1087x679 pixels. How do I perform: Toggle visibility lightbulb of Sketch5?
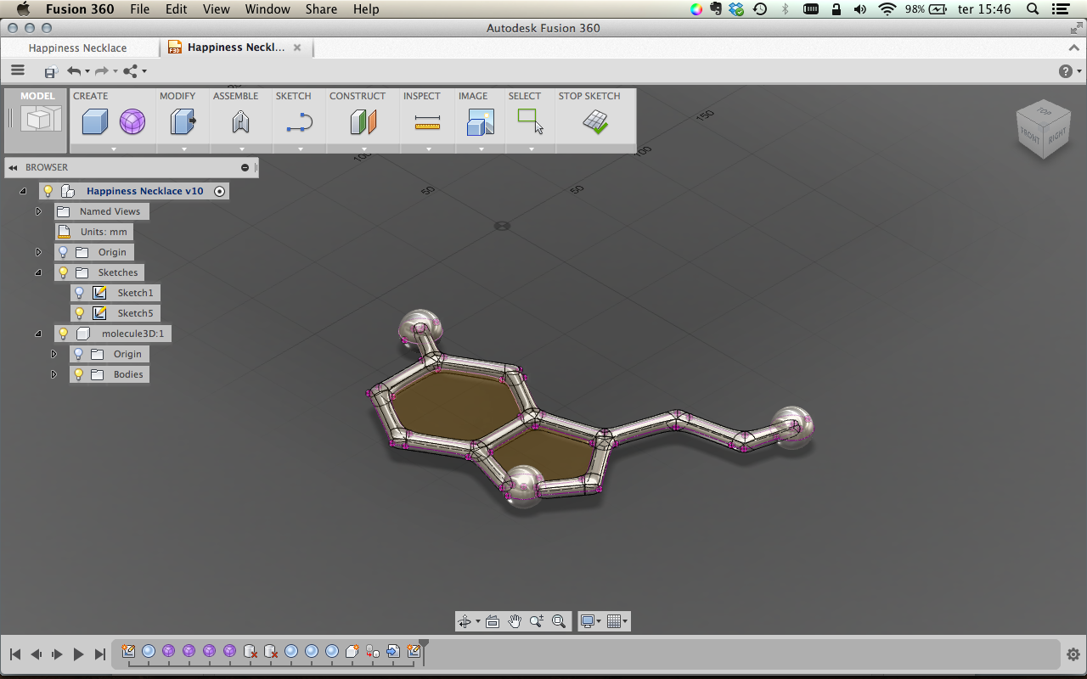click(x=79, y=313)
